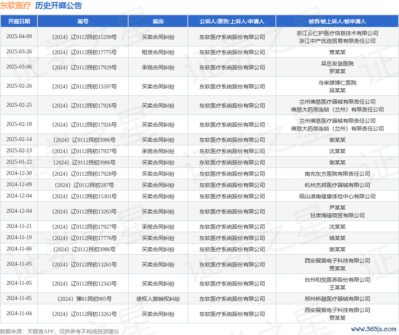
Task: Click defendant 浙江中产优选贸易有限责任公司
Action: pyautogui.click(x=337, y=41)
